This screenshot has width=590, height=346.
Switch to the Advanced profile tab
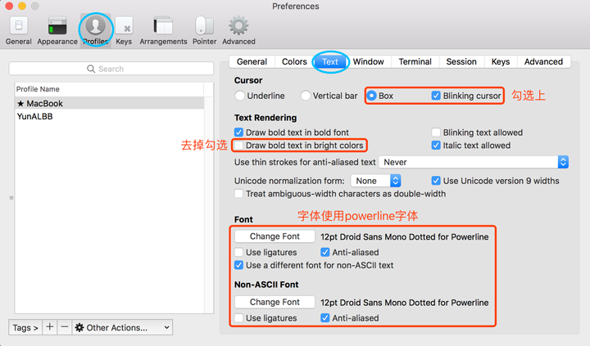pos(544,61)
